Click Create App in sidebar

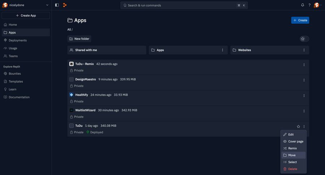click(x=26, y=15)
